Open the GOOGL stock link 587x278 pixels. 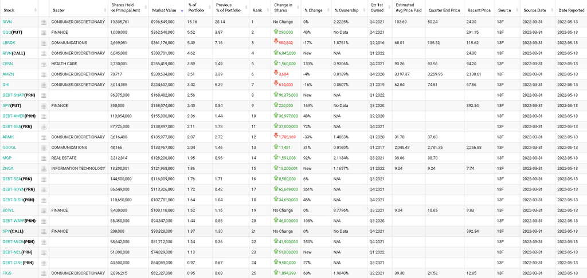(9, 148)
